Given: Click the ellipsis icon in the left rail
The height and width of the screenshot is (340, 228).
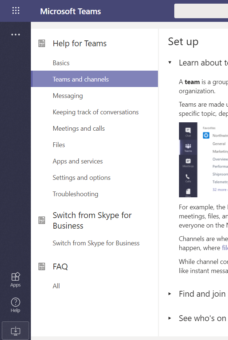Looking at the screenshot, I should (16, 34).
